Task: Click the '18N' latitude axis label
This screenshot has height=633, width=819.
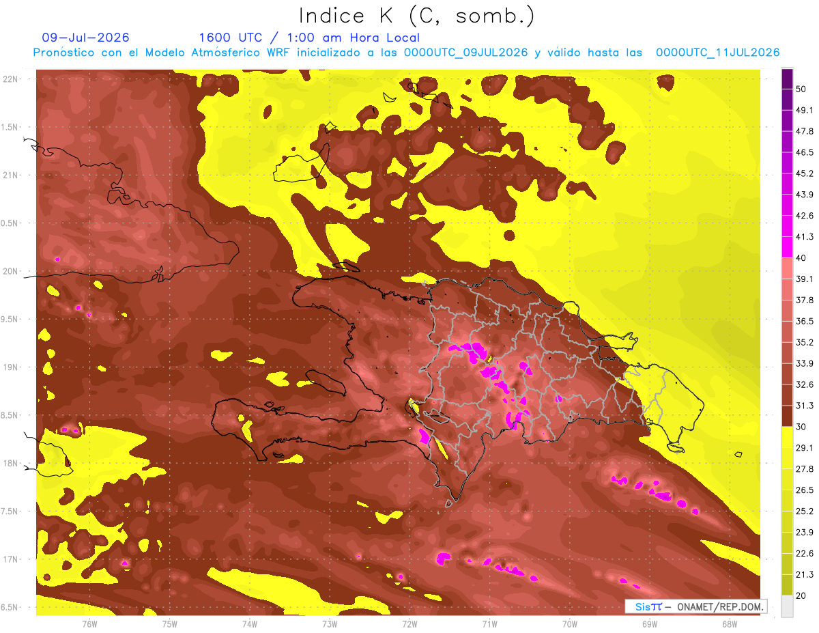Action: pyautogui.click(x=11, y=464)
